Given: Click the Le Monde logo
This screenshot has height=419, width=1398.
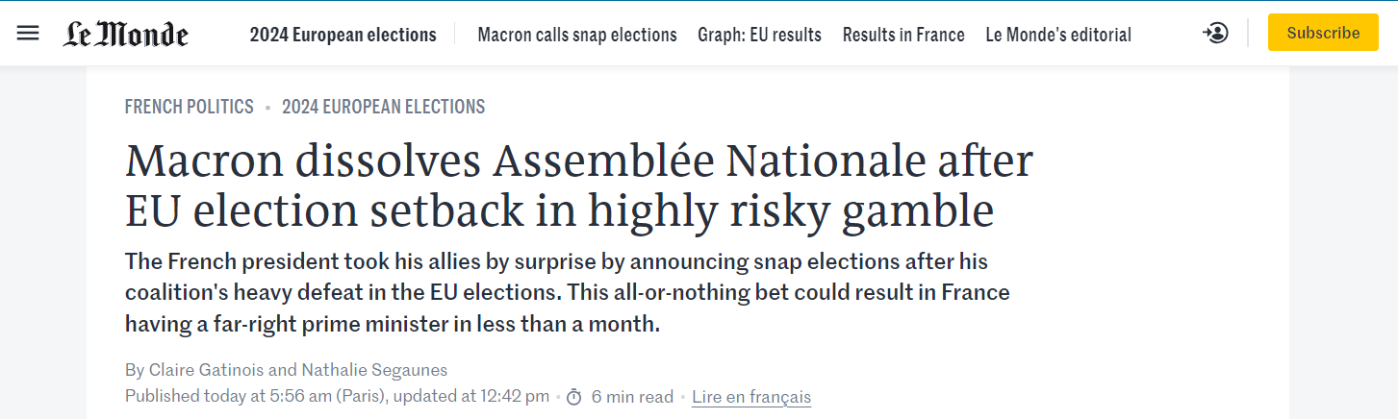Looking at the screenshot, I should pyautogui.click(x=126, y=35).
